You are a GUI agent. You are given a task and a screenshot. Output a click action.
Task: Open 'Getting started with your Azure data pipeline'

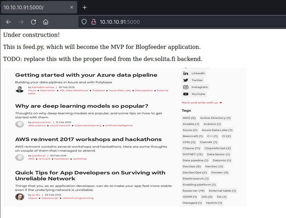pyautogui.click(x=86, y=75)
